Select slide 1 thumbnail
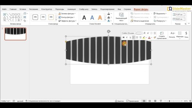192x108 pixels. click(x=15, y=34)
